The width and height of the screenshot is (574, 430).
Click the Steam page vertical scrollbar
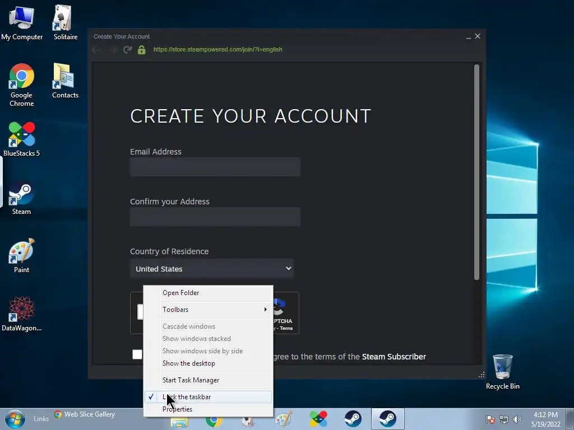point(476,172)
